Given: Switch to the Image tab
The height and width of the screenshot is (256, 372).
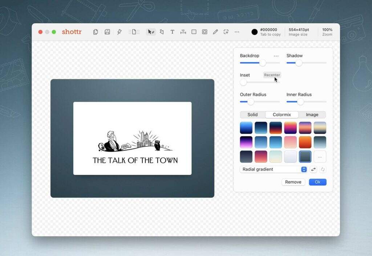Looking at the screenshot, I should click(312, 115).
